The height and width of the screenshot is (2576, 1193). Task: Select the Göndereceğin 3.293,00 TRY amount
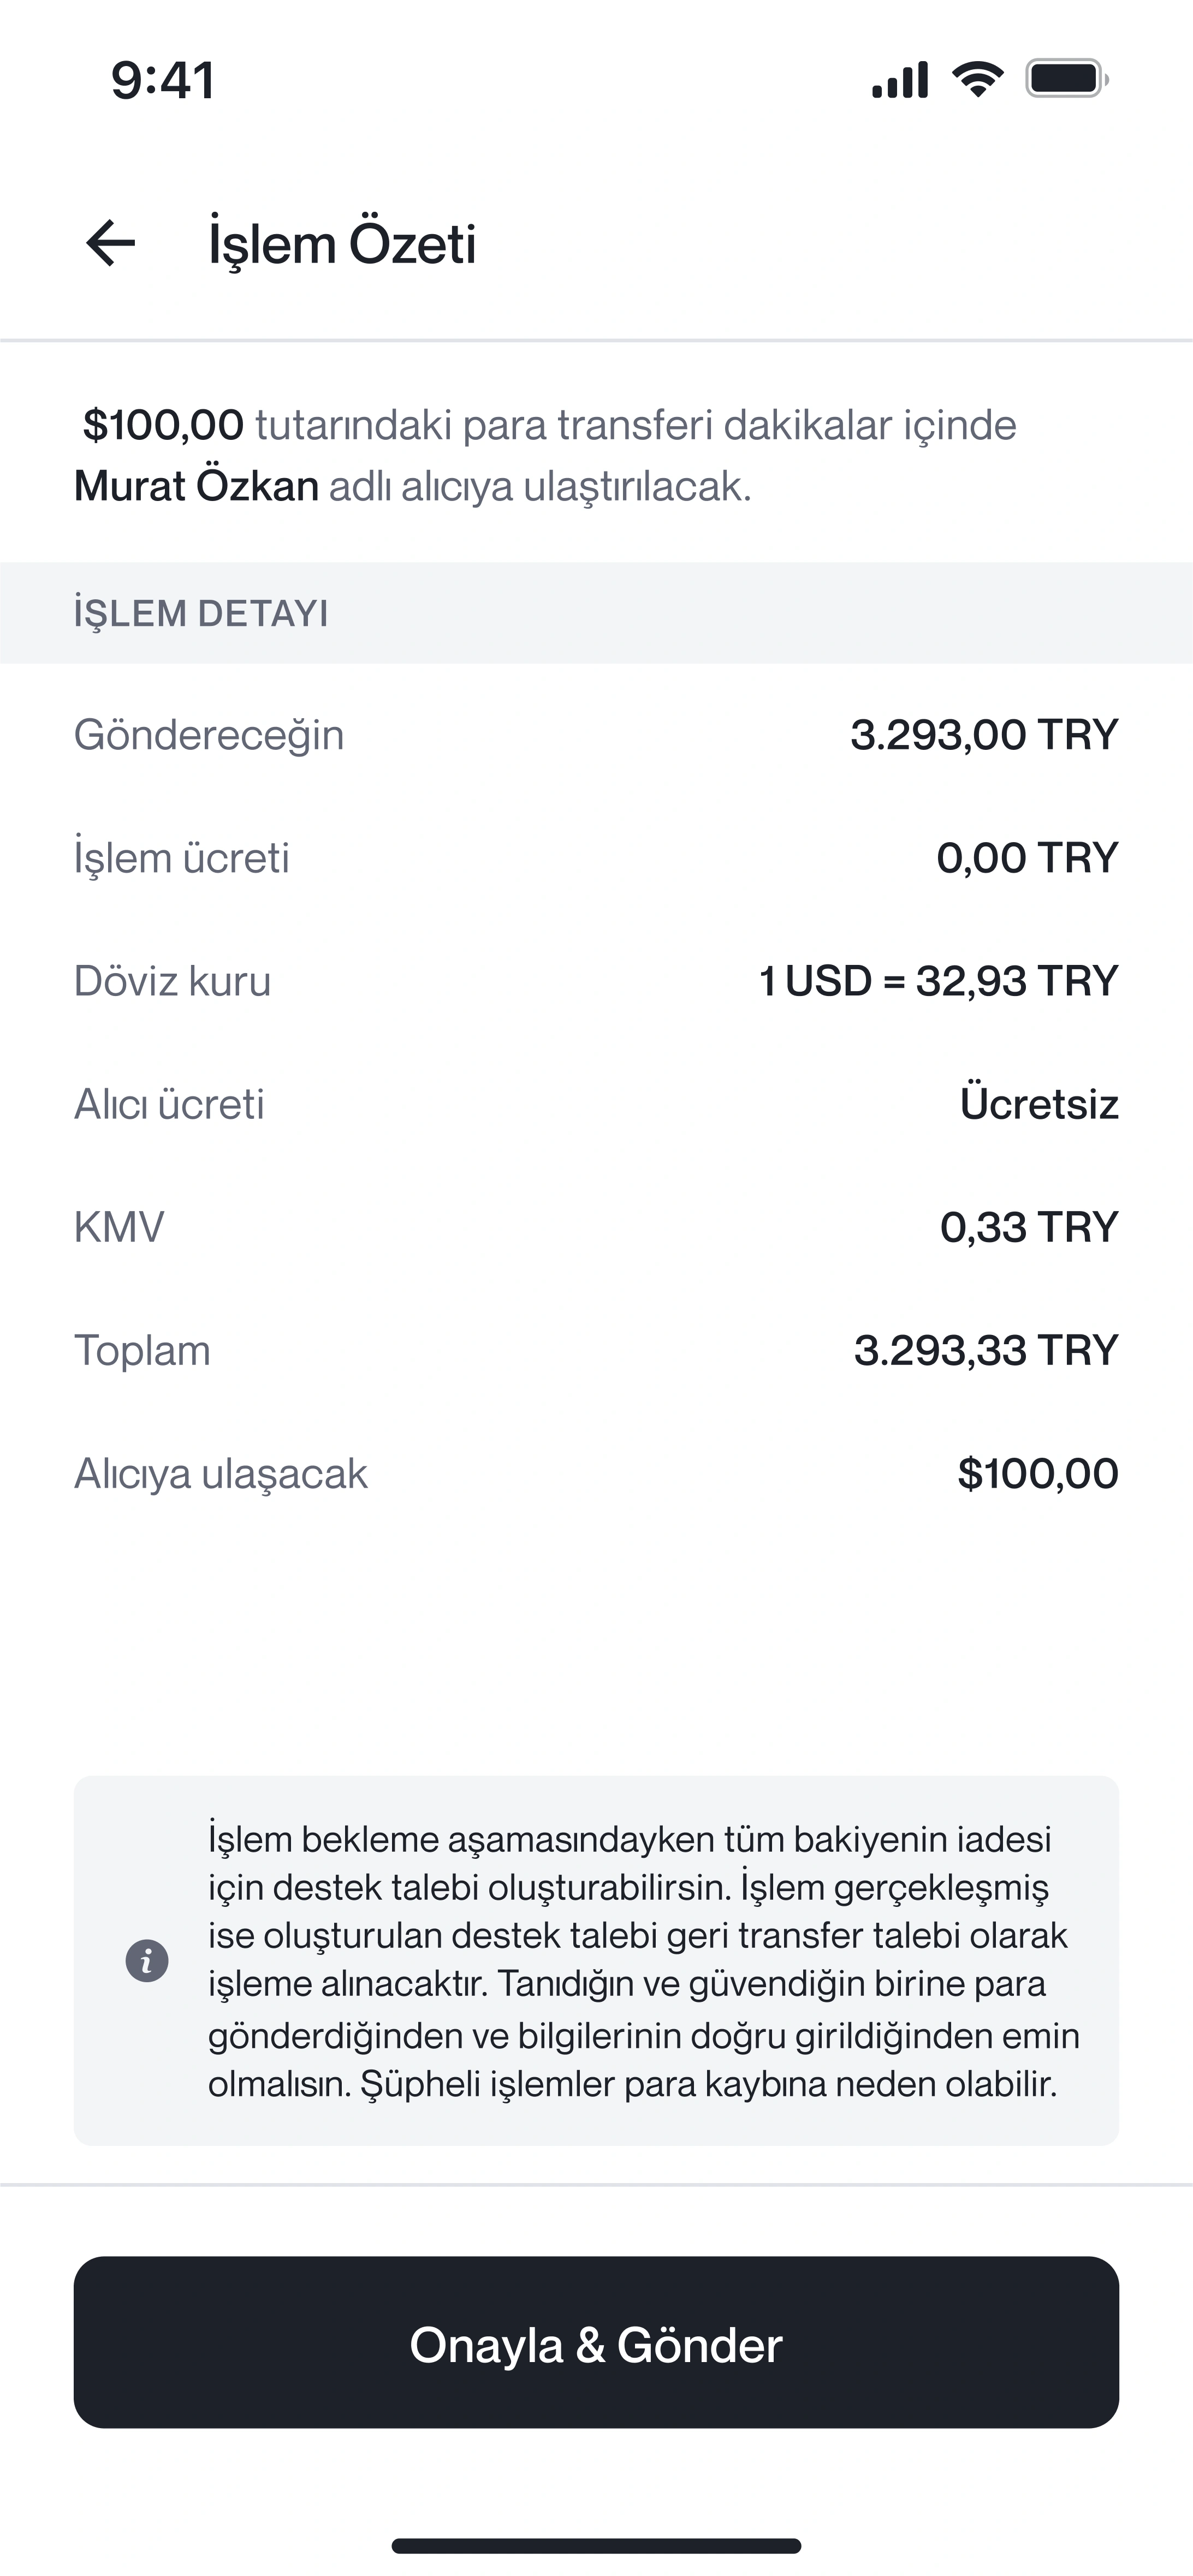983,735
